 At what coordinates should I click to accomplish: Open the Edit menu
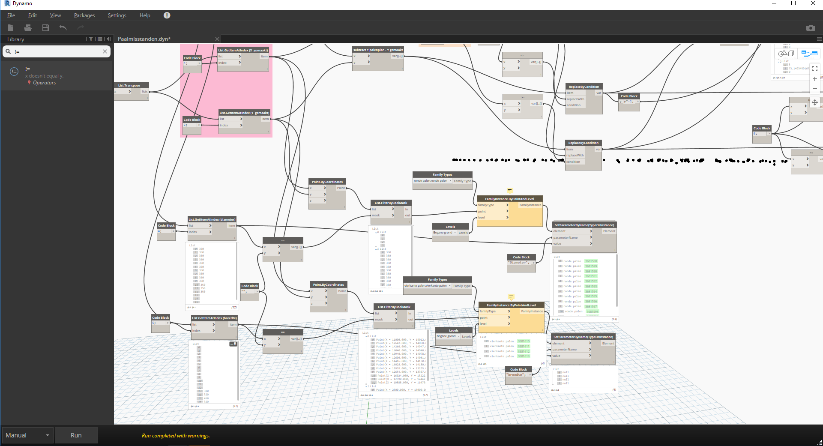33,15
